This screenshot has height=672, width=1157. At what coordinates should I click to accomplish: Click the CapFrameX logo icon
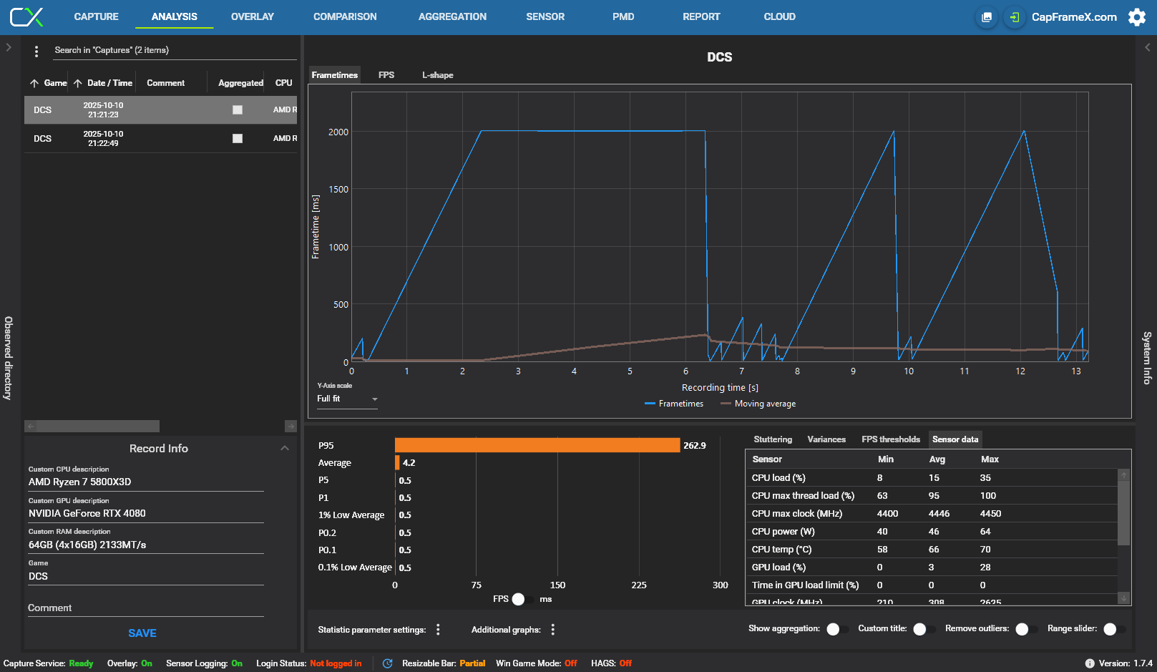pos(26,17)
